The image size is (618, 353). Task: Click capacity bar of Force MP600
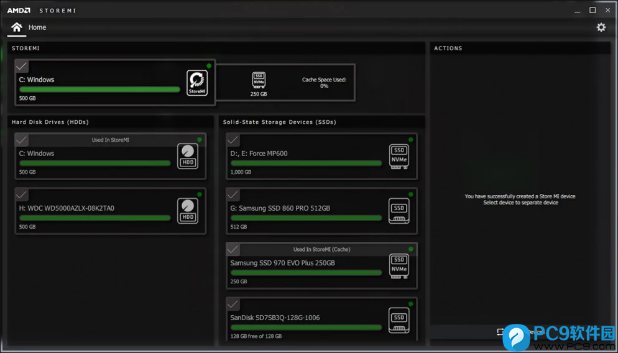(x=307, y=163)
